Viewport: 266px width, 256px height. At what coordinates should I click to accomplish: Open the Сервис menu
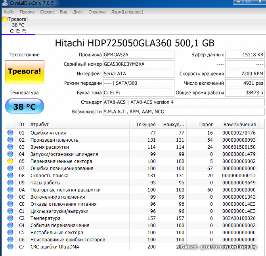47,12
